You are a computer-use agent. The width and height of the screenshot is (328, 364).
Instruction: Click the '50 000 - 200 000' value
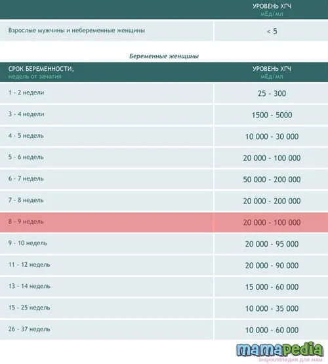[x=272, y=180]
